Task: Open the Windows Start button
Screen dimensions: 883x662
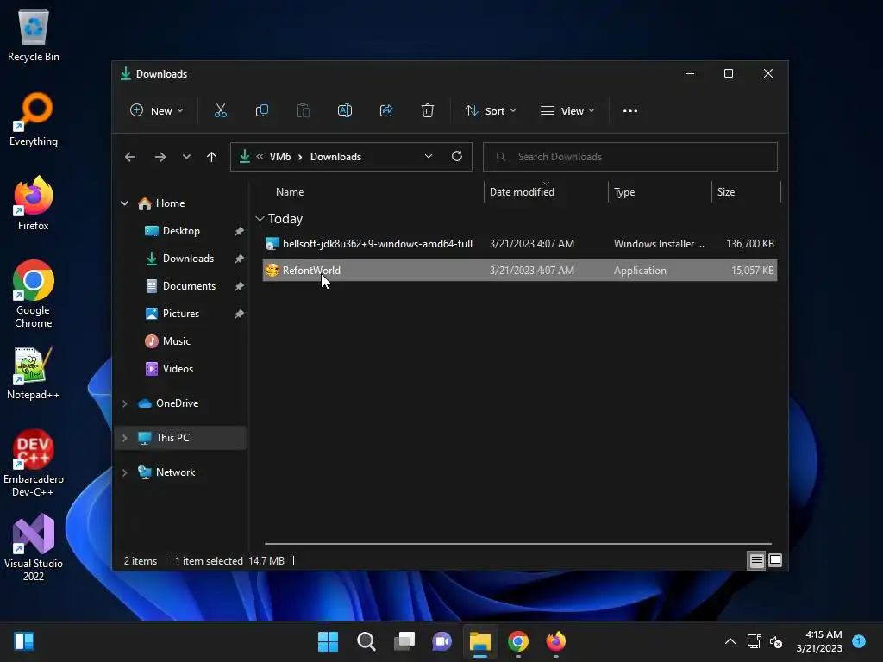Action: 328,641
